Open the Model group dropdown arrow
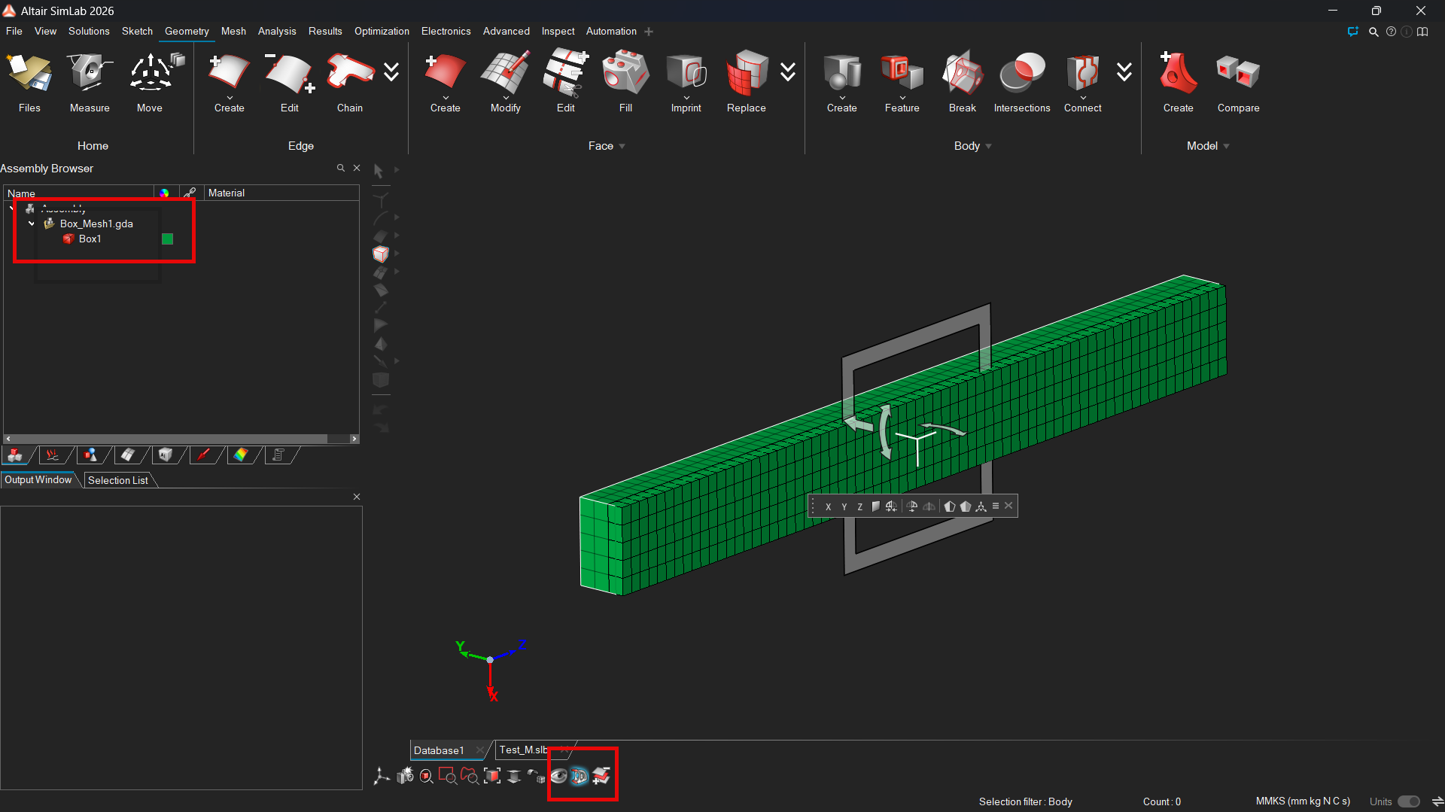Viewport: 1445px width, 812px height. [x=1227, y=147]
